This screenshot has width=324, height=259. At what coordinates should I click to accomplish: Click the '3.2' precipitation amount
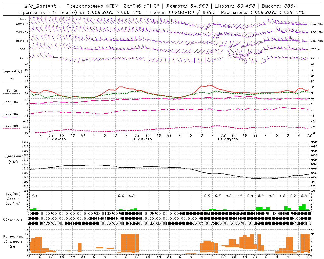click(x=304, y=196)
